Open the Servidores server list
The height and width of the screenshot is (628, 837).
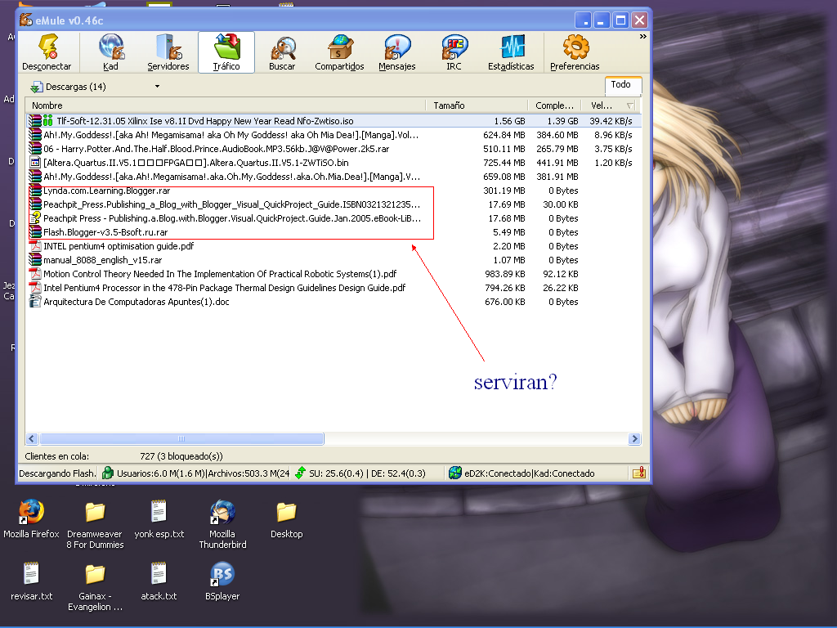tap(168, 52)
